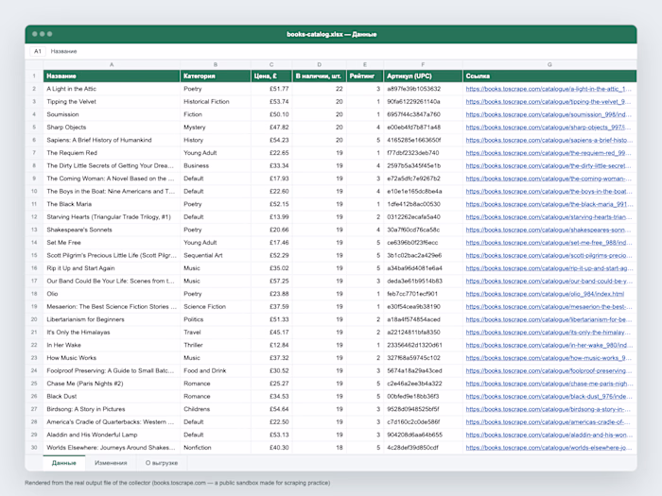The height and width of the screenshot is (496, 662).
Task: Select column E header
Action: (x=365, y=64)
